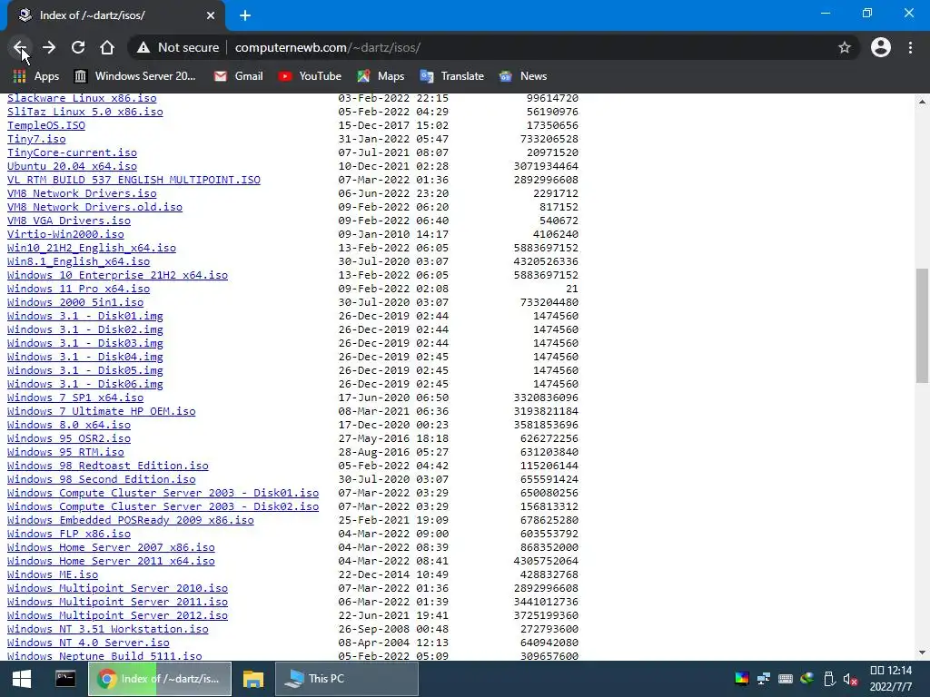Screen dimensions: 930x697
Task: Click VL_RTM_BUILD_537_ENGLISH_MULTIPOINT.ISO link
Action: [134, 180]
